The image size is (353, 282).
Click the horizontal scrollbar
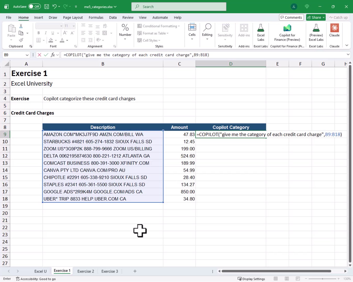(x=276, y=271)
